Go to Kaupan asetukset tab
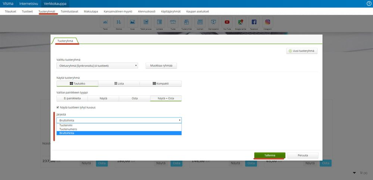The image size is (373, 180). coord(198,12)
